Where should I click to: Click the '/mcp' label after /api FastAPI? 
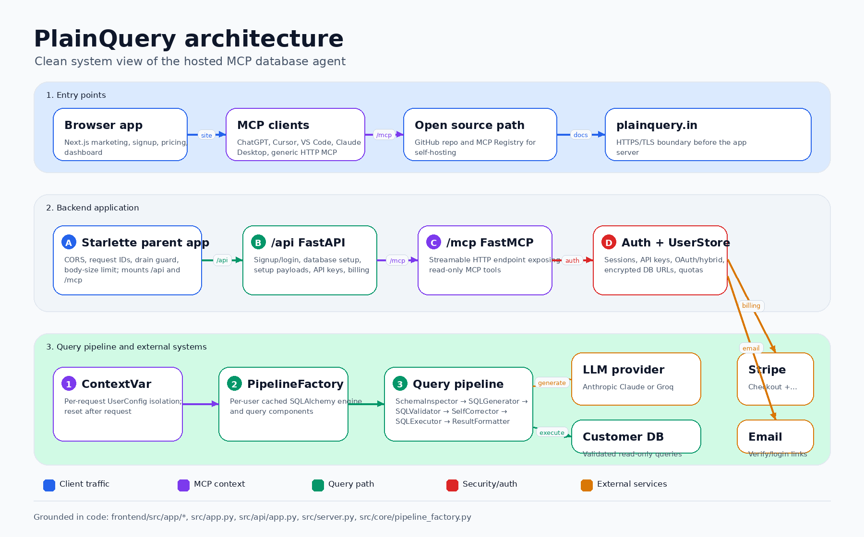pyautogui.click(x=397, y=260)
